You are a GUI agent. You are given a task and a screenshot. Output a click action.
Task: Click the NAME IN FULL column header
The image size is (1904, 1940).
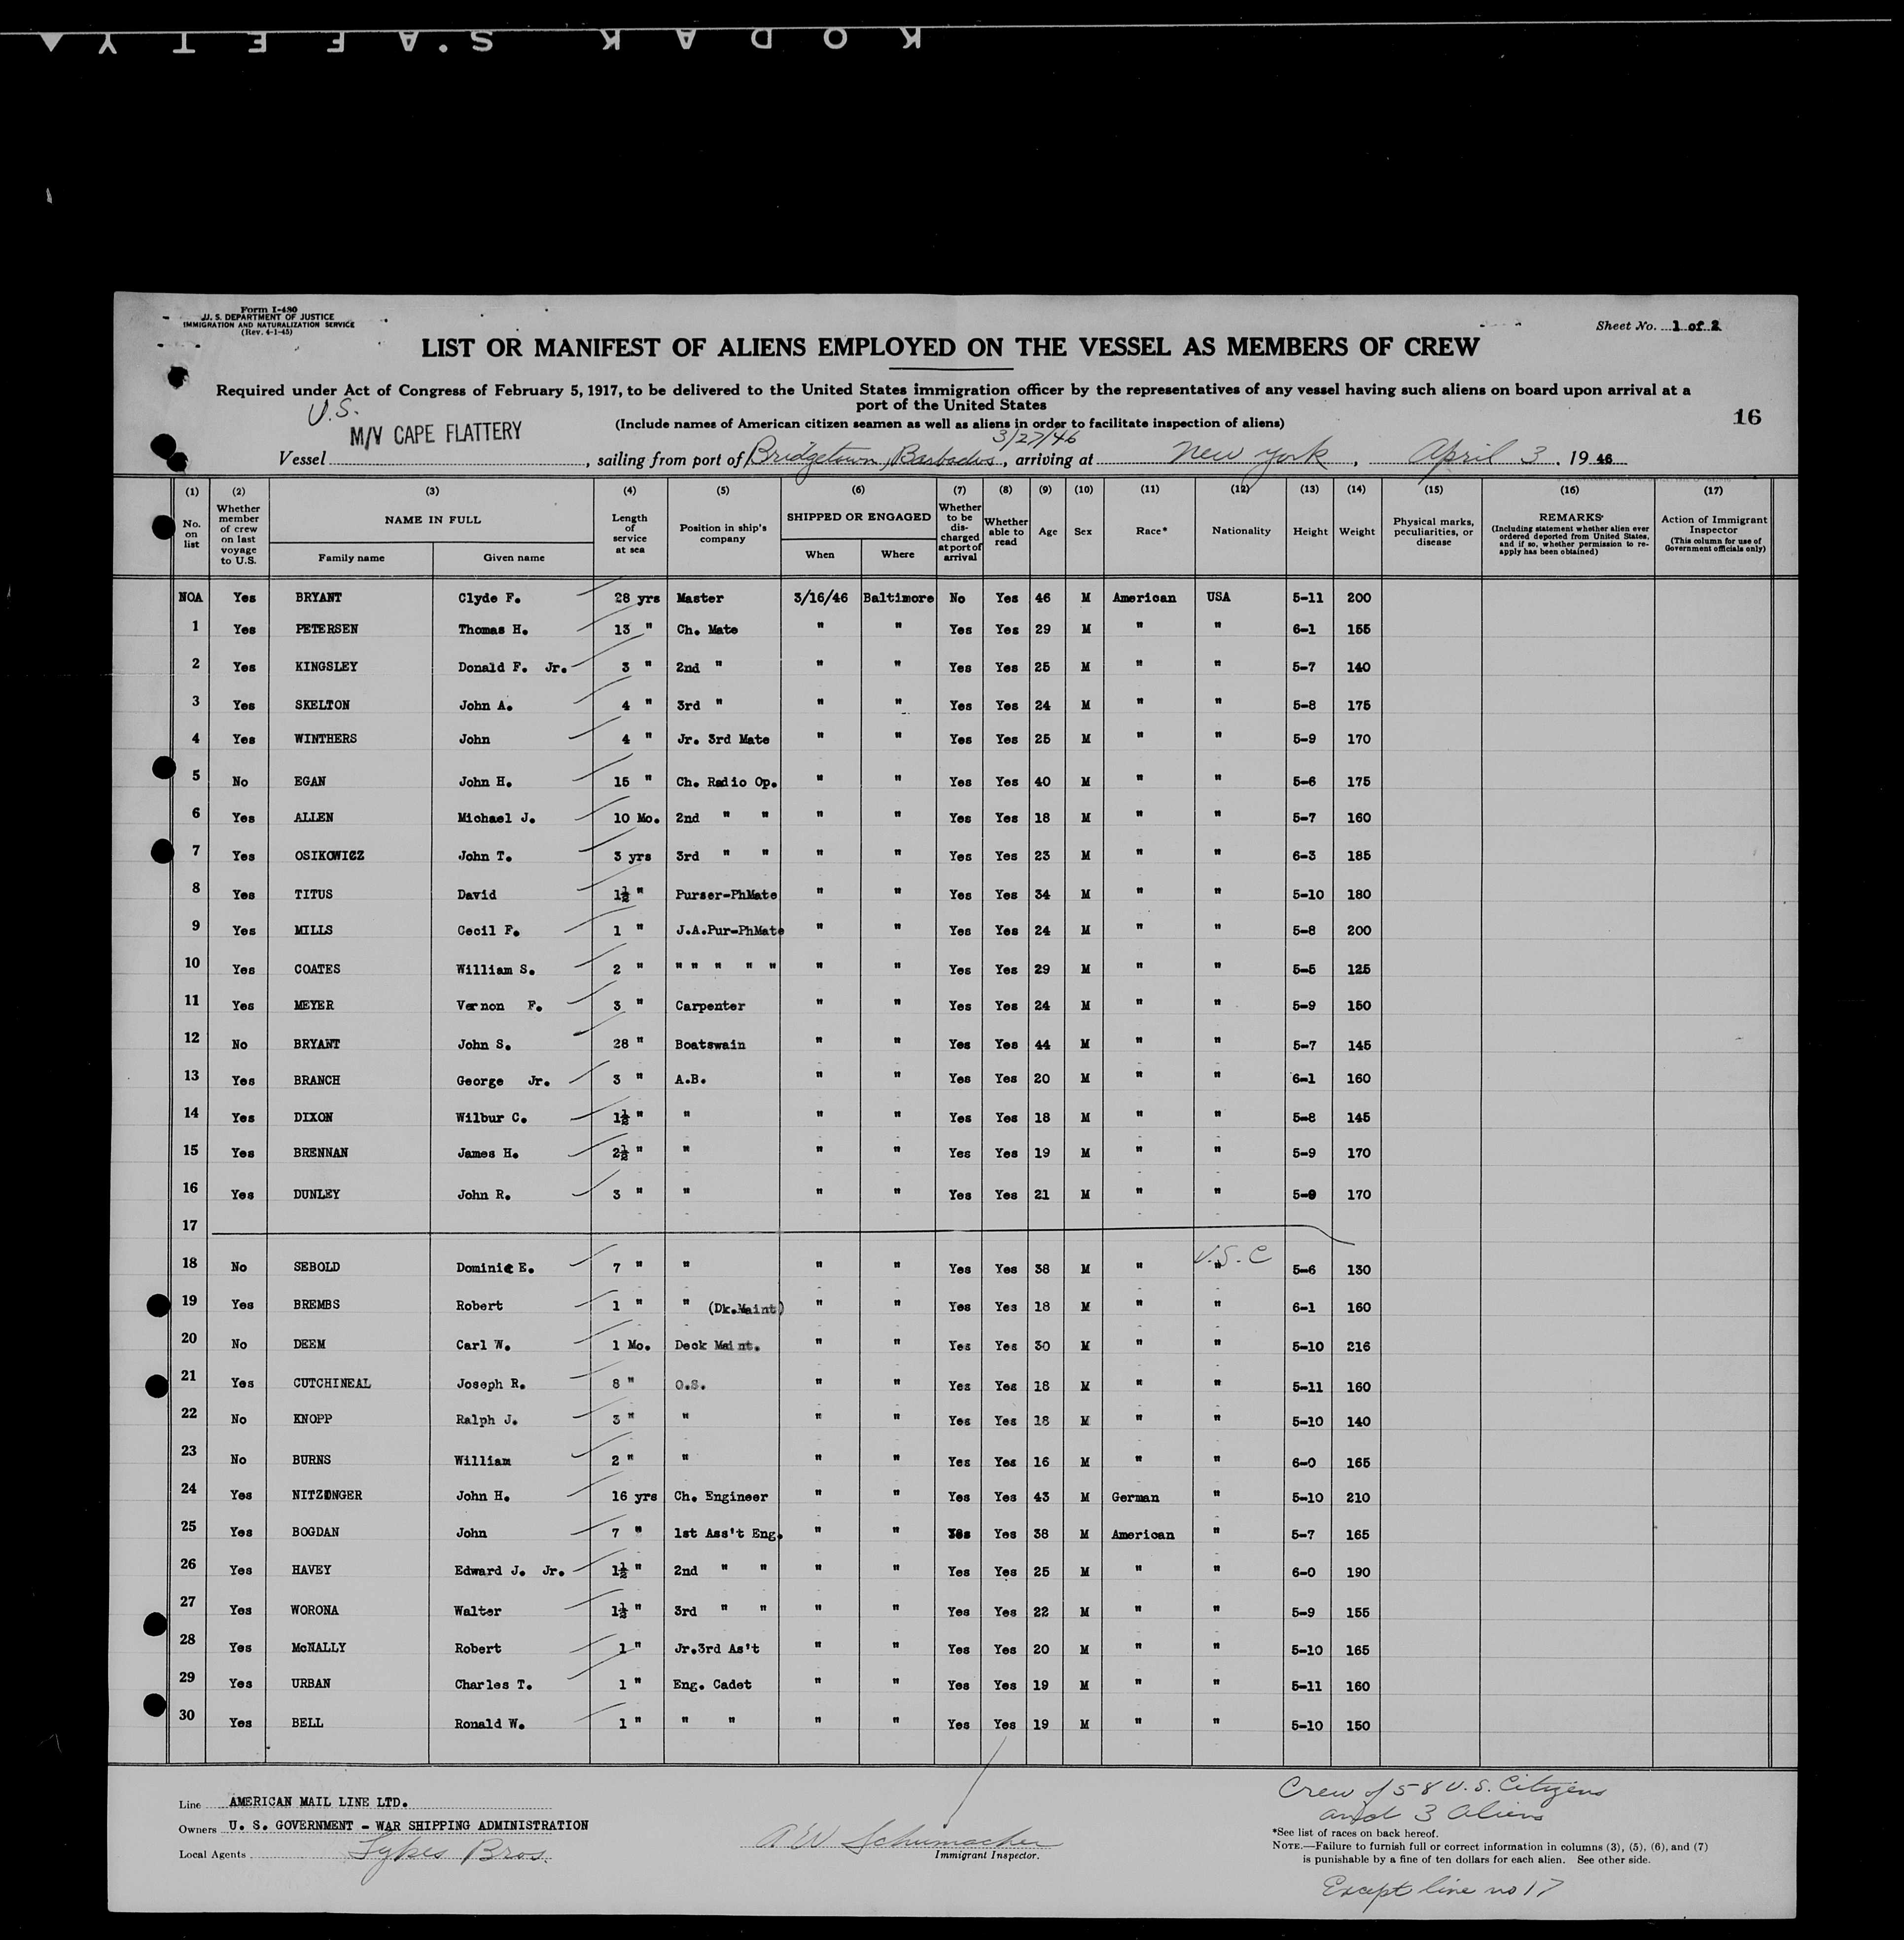432,520
